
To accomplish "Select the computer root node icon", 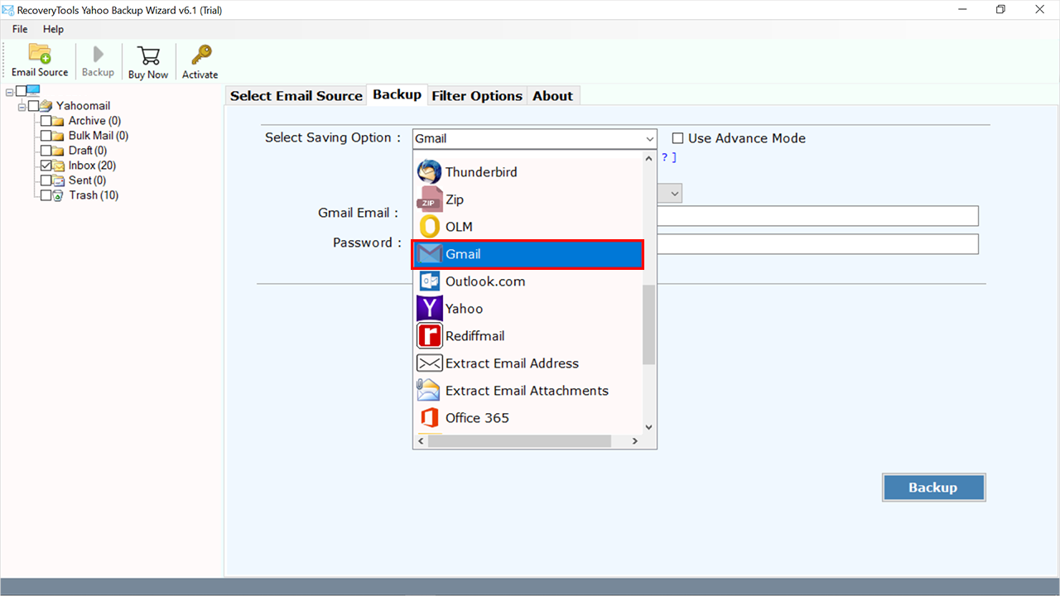I will [33, 91].
